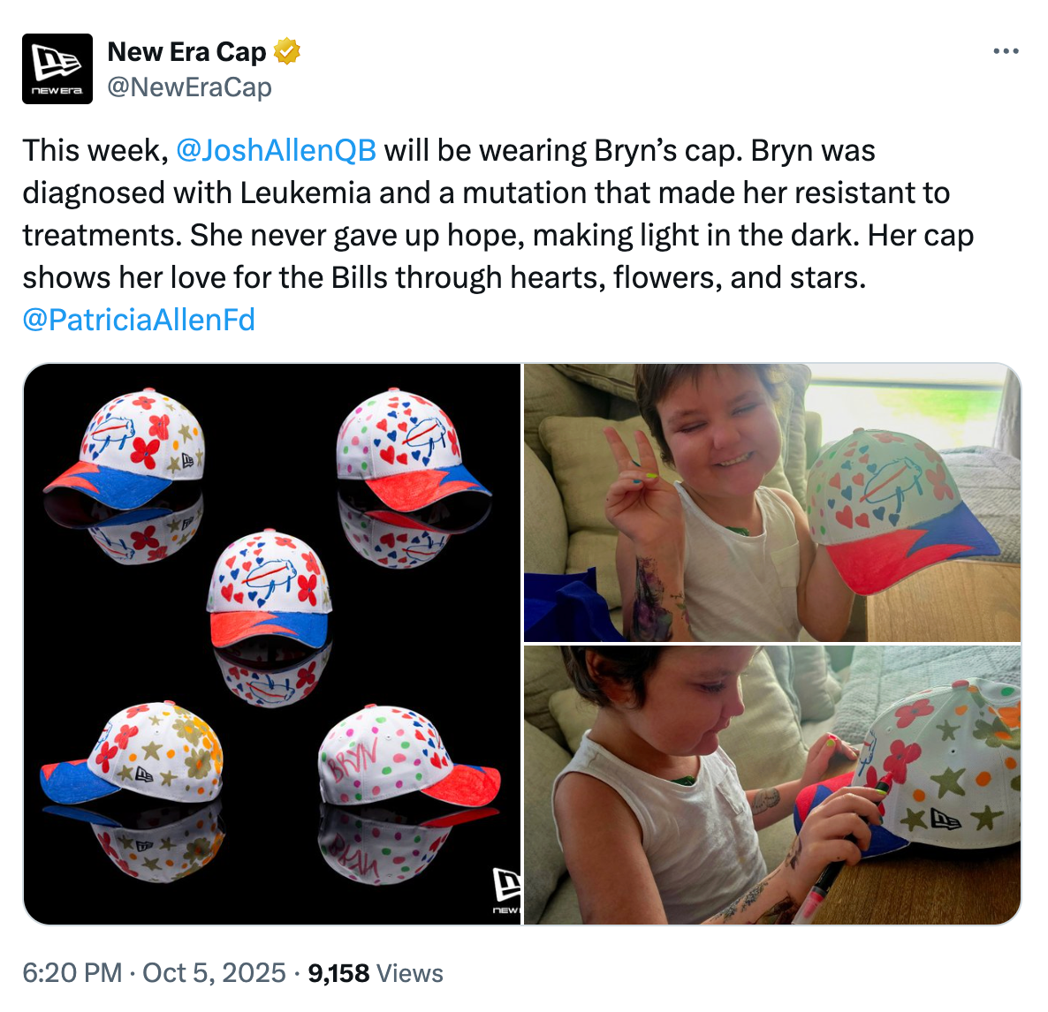Click the New Era logo watermark in photo
The width and height of the screenshot is (1048, 1012).
pos(506,890)
